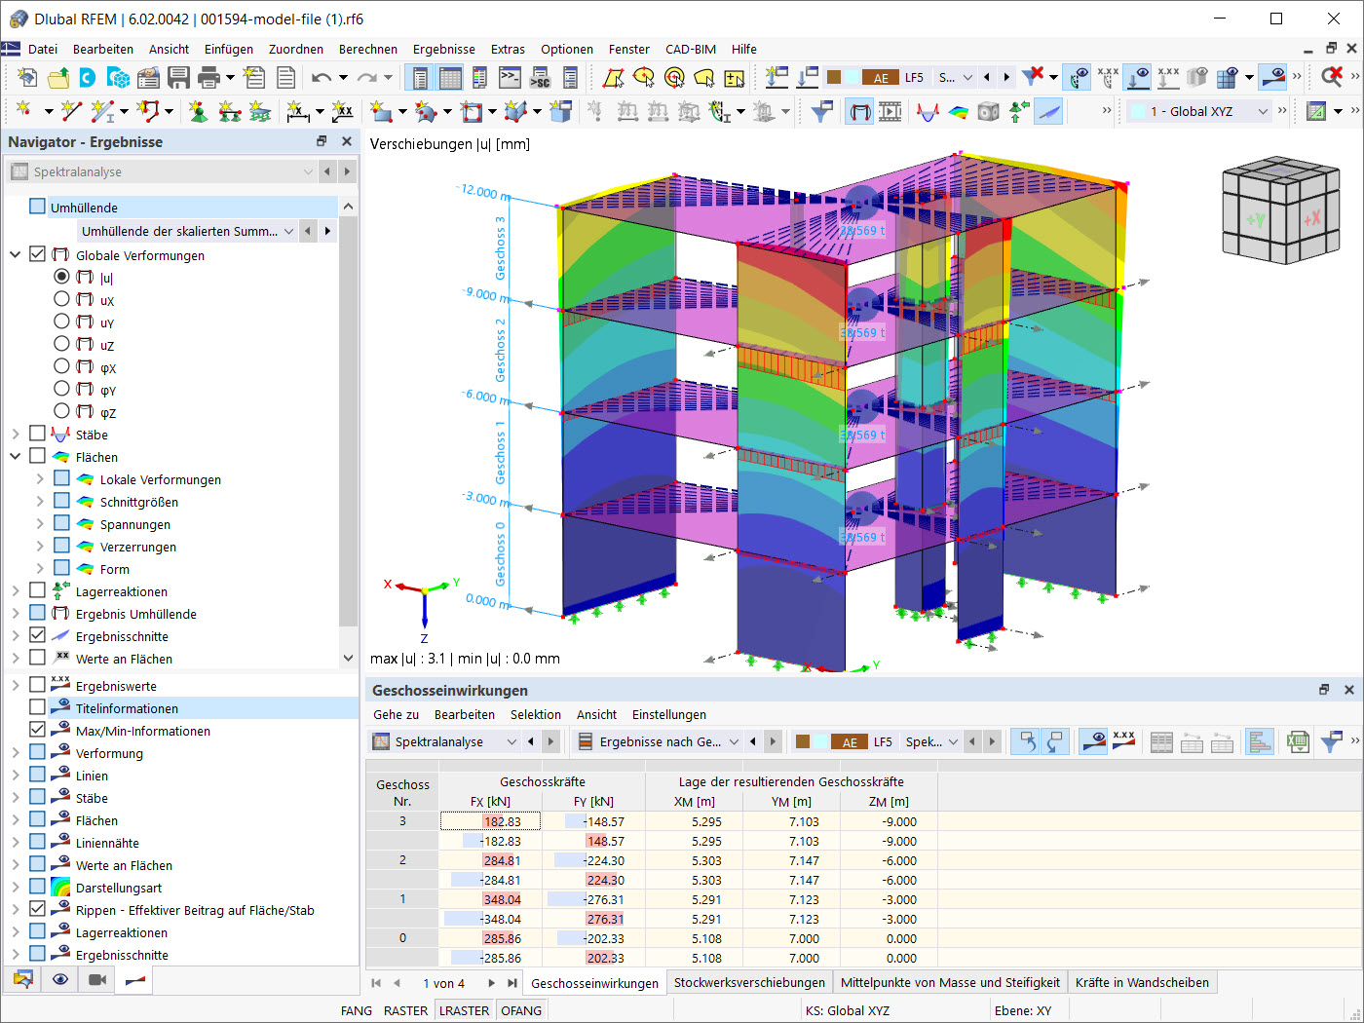
Task: Open the console icon
Action: point(510,78)
